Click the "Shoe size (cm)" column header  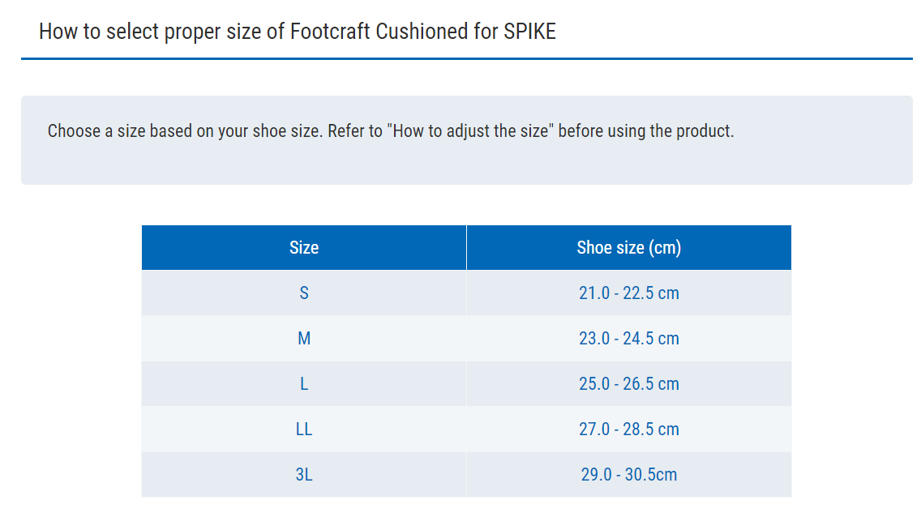[628, 248]
